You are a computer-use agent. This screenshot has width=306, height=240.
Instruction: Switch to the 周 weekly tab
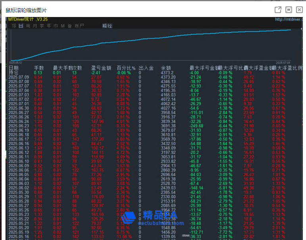(x=28, y=26)
